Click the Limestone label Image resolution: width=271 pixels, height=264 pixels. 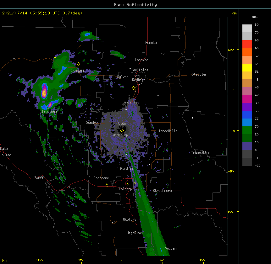48,112
